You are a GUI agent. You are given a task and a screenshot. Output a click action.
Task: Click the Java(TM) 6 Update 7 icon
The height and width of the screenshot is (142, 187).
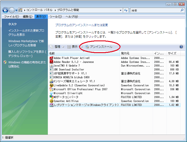pos(51,66)
